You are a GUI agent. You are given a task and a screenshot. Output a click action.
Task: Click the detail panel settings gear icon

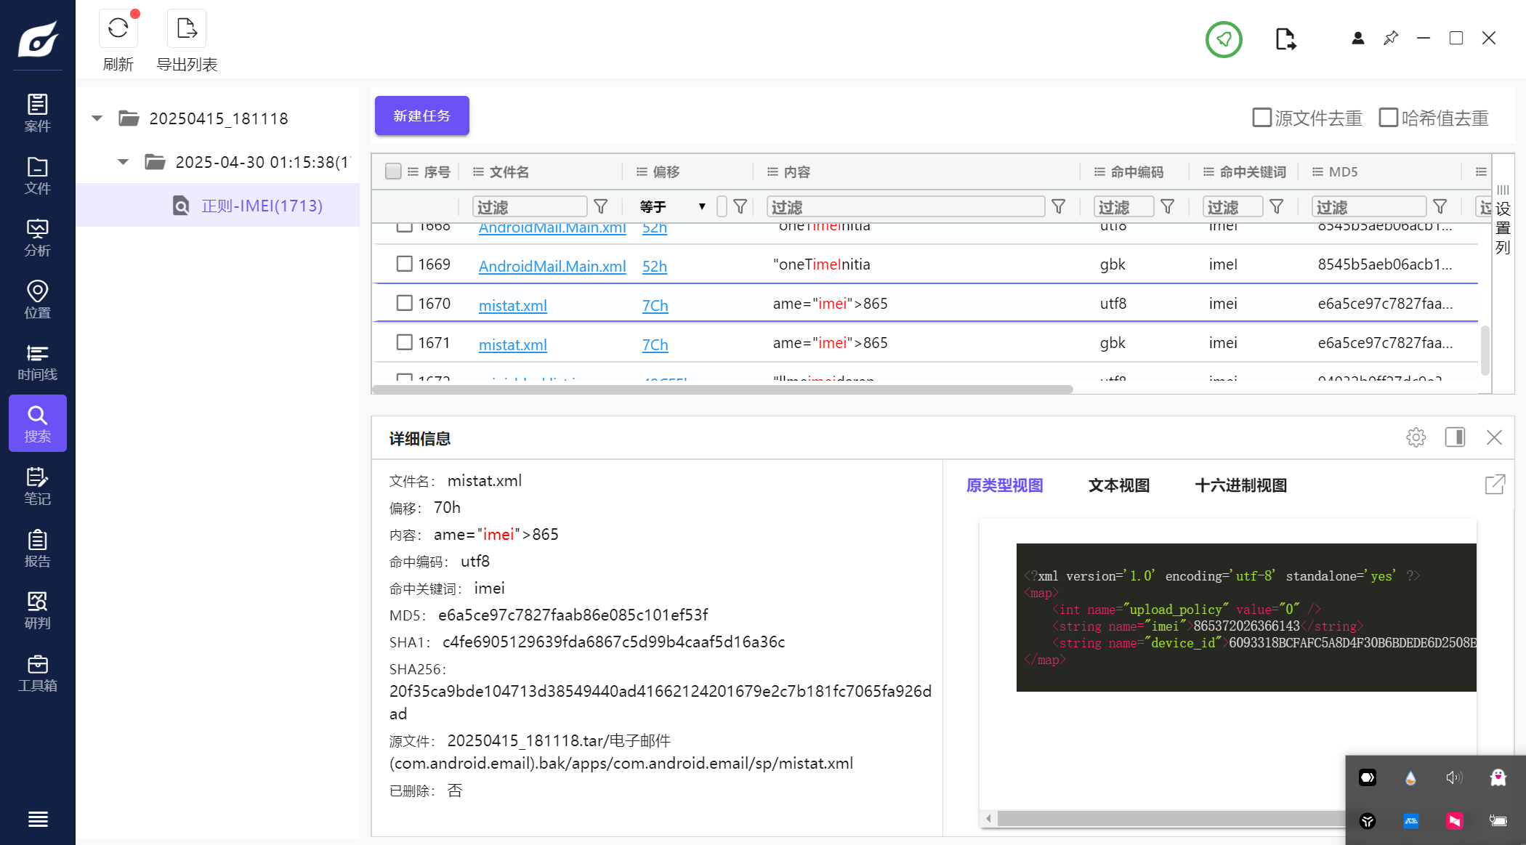click(1416, 437)
